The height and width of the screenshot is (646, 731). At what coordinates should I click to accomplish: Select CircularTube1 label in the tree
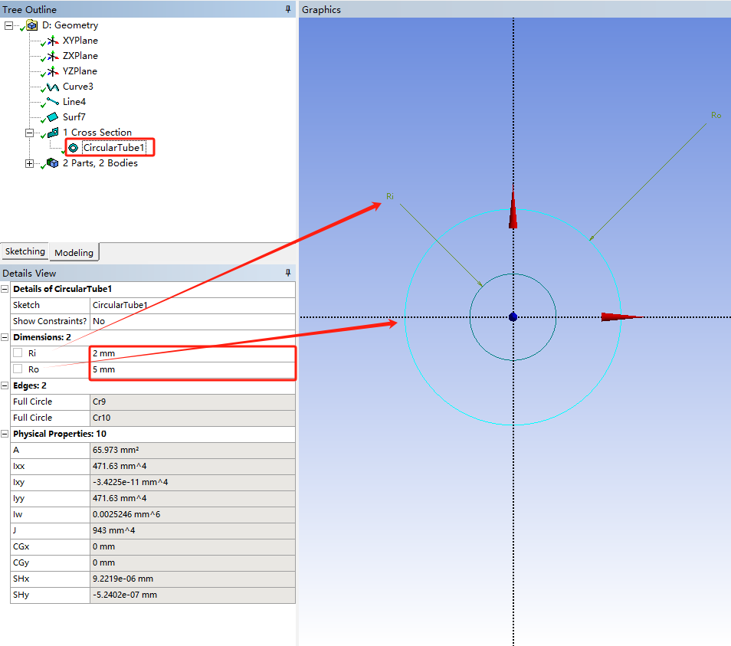click(113, 148)
